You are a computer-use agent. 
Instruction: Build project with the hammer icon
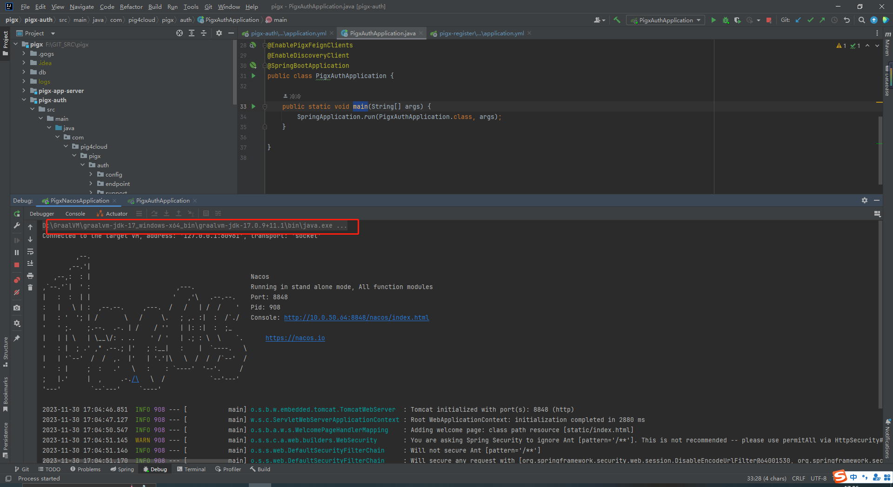point(617,20)
